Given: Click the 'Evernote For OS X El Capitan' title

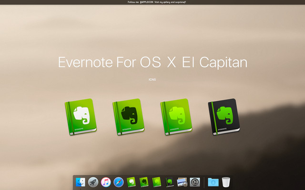Looking at the screenshot, I should click(x=152, y=62).
